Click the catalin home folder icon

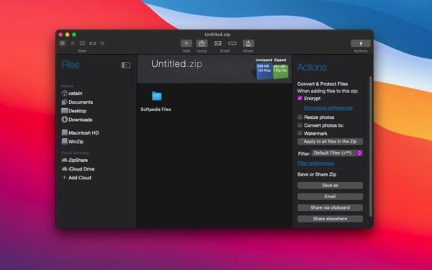point(65,93)
